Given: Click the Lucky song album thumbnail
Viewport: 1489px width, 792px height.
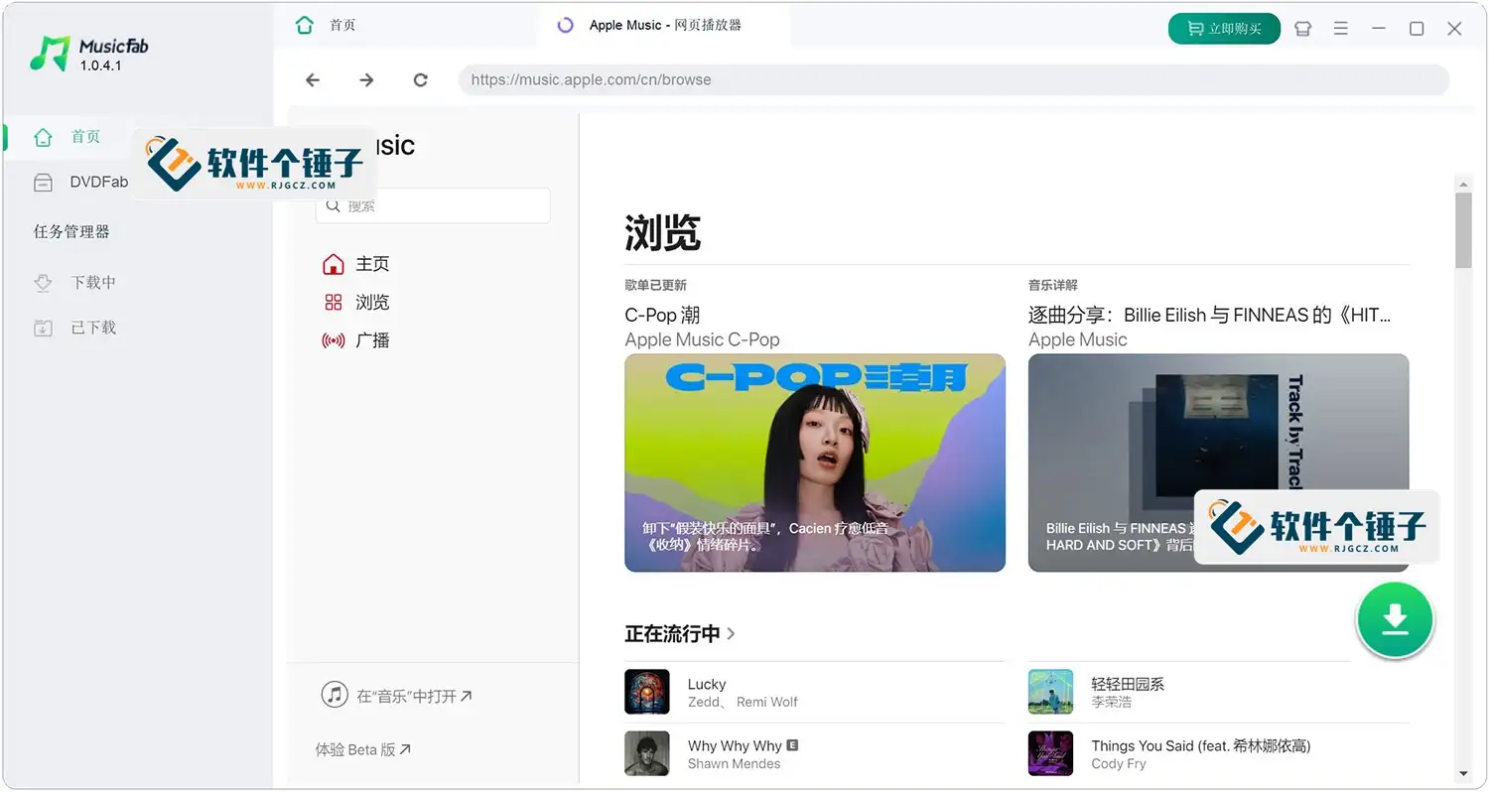Looking at the screenshot, I should pyautogui.click(x=646, y=690).
